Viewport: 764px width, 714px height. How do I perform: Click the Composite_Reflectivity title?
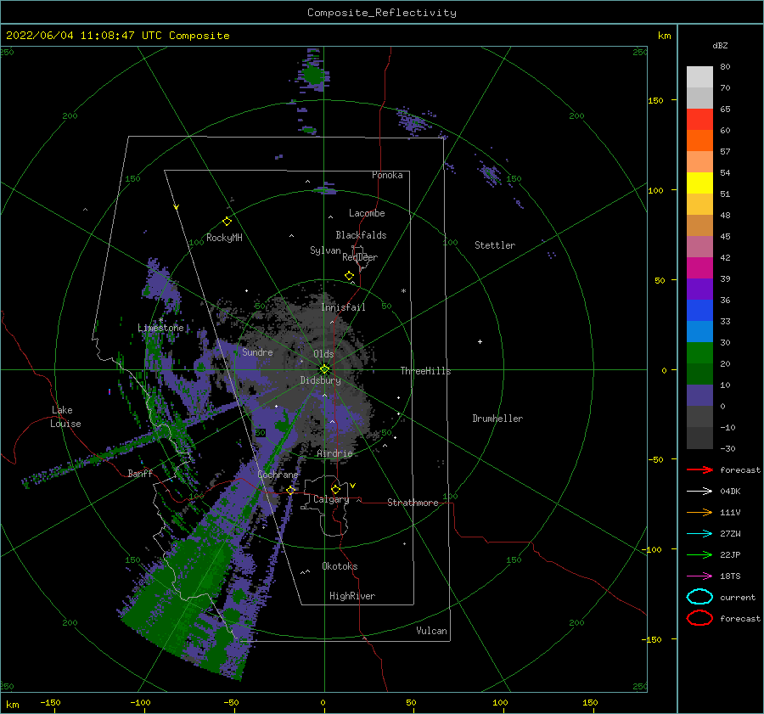382,13
